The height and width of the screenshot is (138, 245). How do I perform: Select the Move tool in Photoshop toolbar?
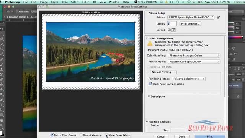tap(2, 29)
